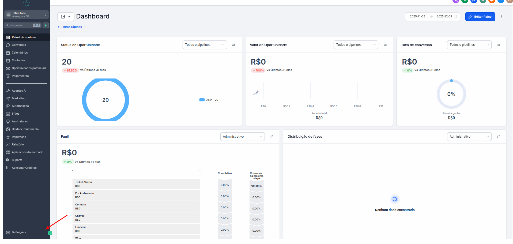Click the Pesquisar search field
The height and width of the screenshot is (244, 513).
pos(23,25)
